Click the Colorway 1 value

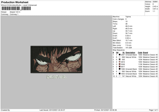tap(14, 14)
